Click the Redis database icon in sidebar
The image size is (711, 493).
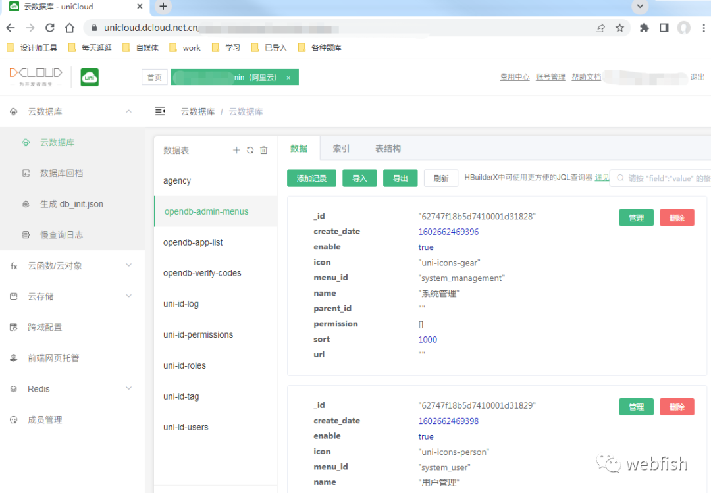[x=14, y=388]
